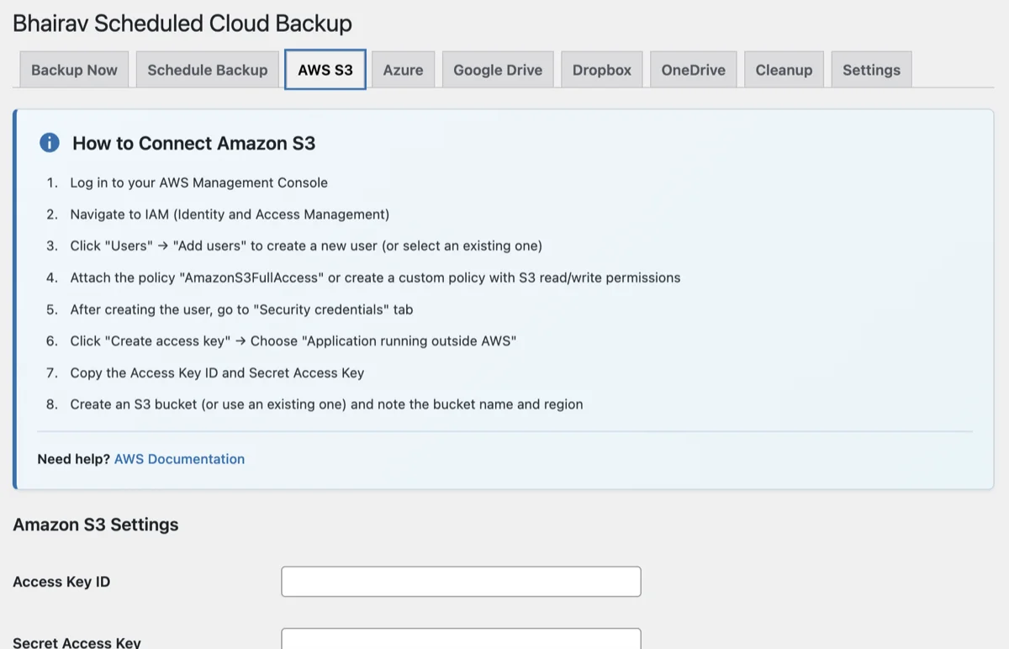Open the Schedule Backup tab

pos(207,70)
